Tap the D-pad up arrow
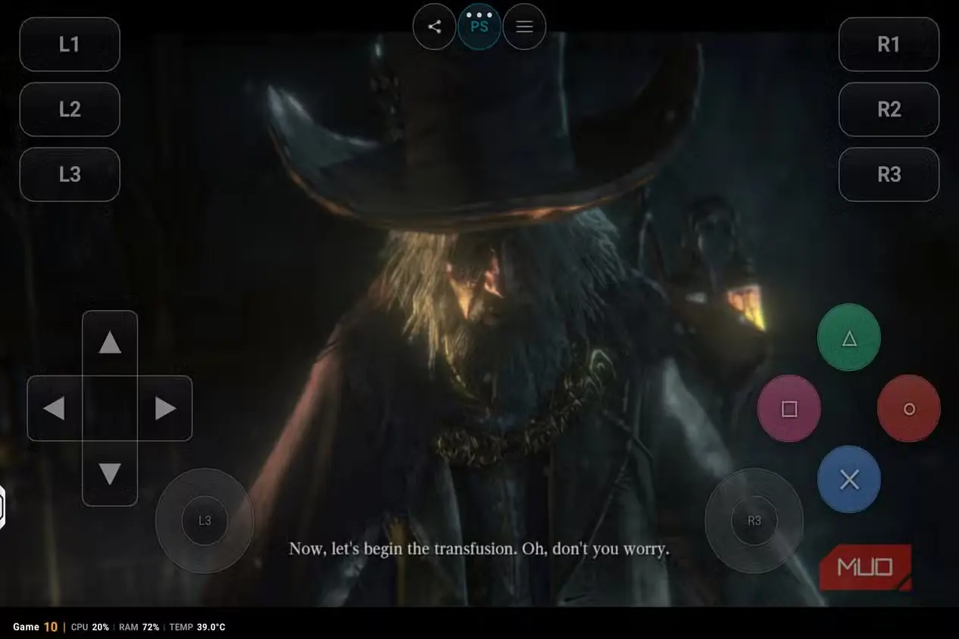959x639 pixels. pyautogui.click(x=110, y=343)
